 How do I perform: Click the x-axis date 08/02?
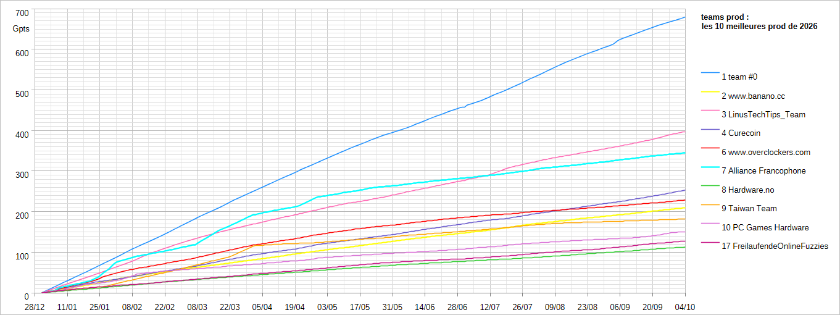[x=132, y=306]
